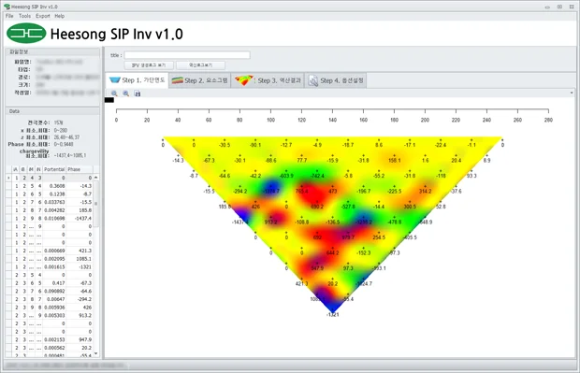Image resolution: width=580 pixels, height=373 pixels.
Task: Click the app icon in title bar
Action: [x=7, y=7]
